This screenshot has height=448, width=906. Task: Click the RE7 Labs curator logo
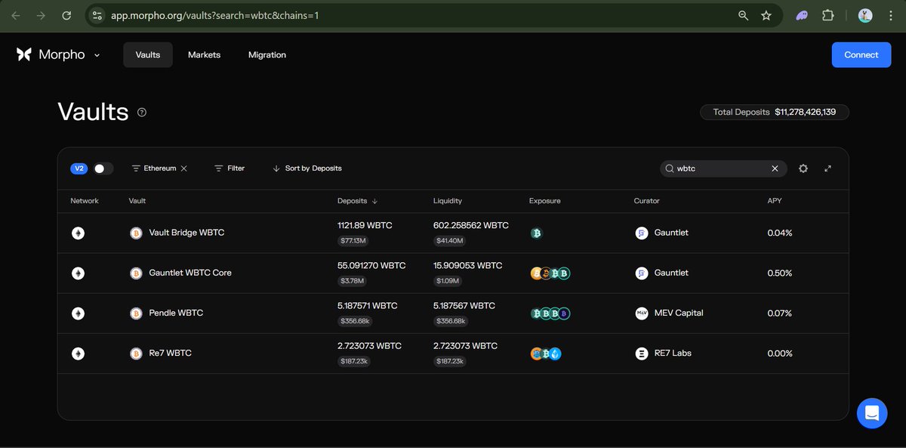coord(642,354)
